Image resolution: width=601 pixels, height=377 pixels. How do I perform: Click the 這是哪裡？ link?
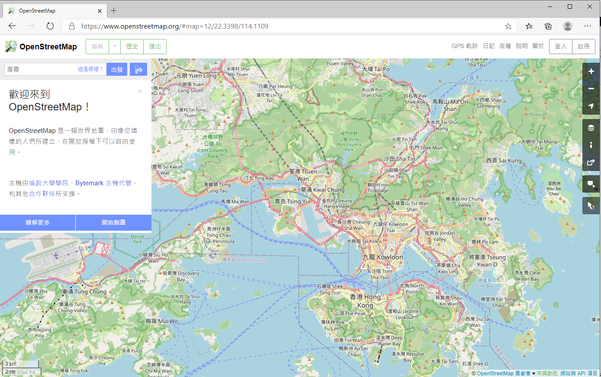(90, 69)
